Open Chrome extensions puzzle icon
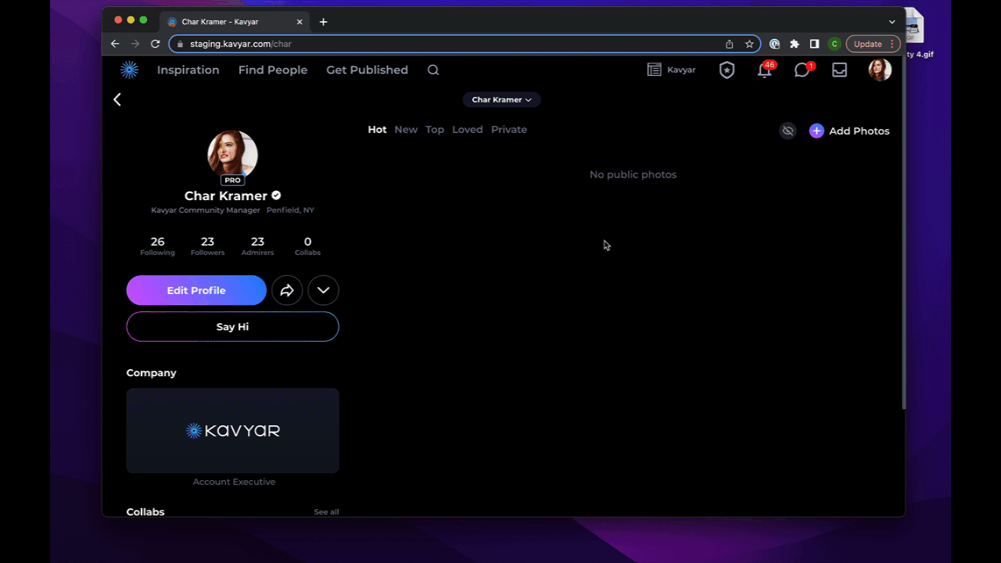 [795, 44]
